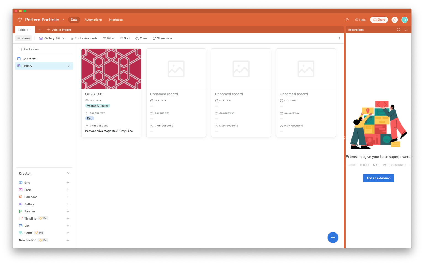Create List view from list

(x=24, y=226)
